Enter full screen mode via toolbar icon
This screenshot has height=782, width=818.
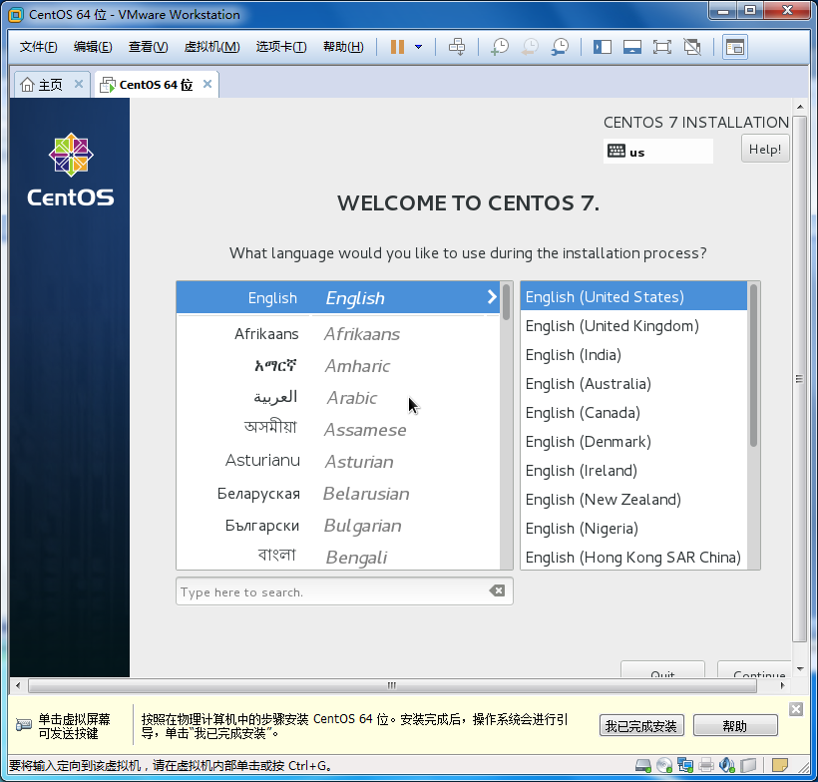pyautogui.click(x=661, y=47)
